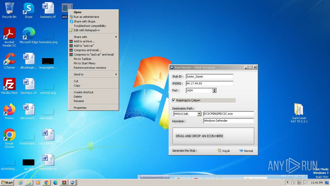Choose Open from the context menu
Image resolution: width=330 pixels, height=186 pixels.
pos(93,12)
